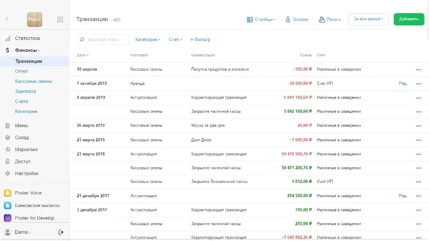
Task: Open the Счета page
Action: (x=21, y=101)
